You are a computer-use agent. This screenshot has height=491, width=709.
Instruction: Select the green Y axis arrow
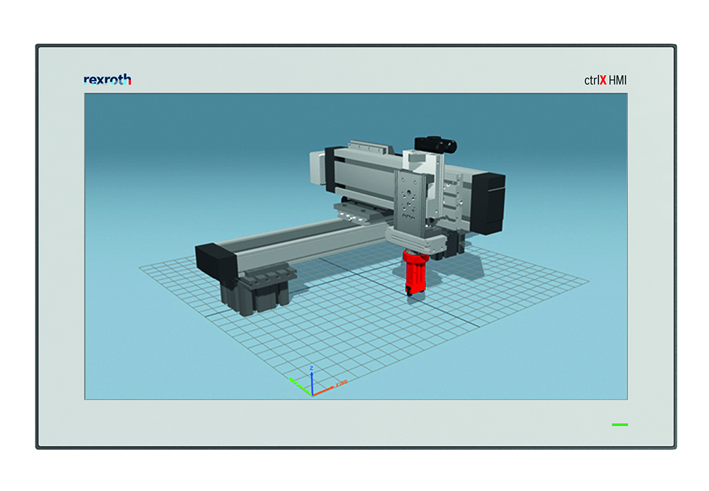click(x=300, y=385)
